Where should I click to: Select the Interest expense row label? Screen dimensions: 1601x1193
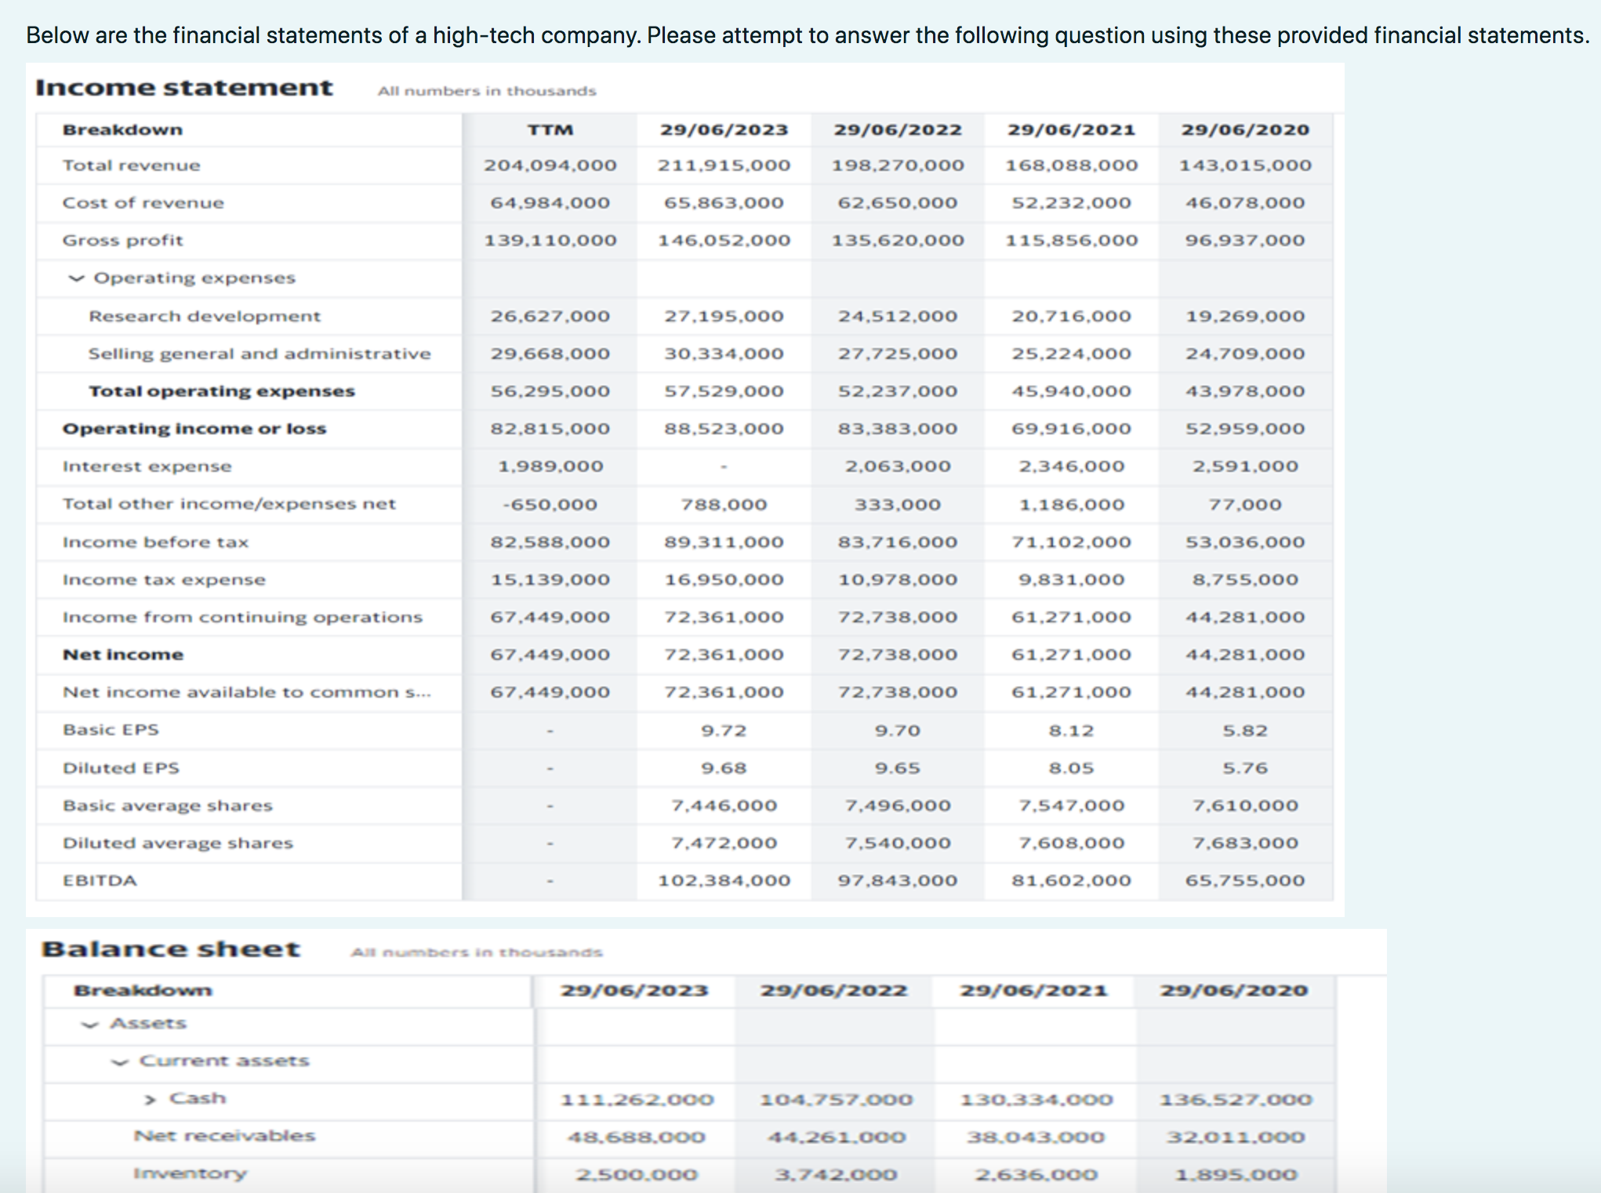(147, 466)
